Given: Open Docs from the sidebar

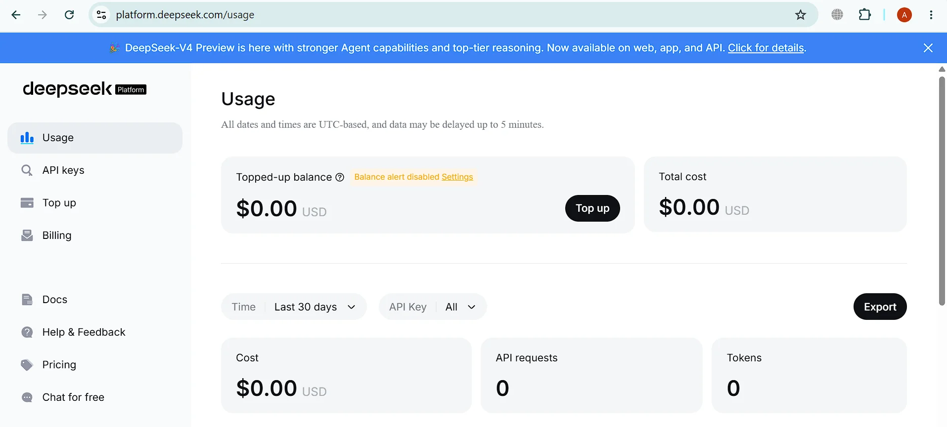Looking at the screenshot, I should point(95,300).
